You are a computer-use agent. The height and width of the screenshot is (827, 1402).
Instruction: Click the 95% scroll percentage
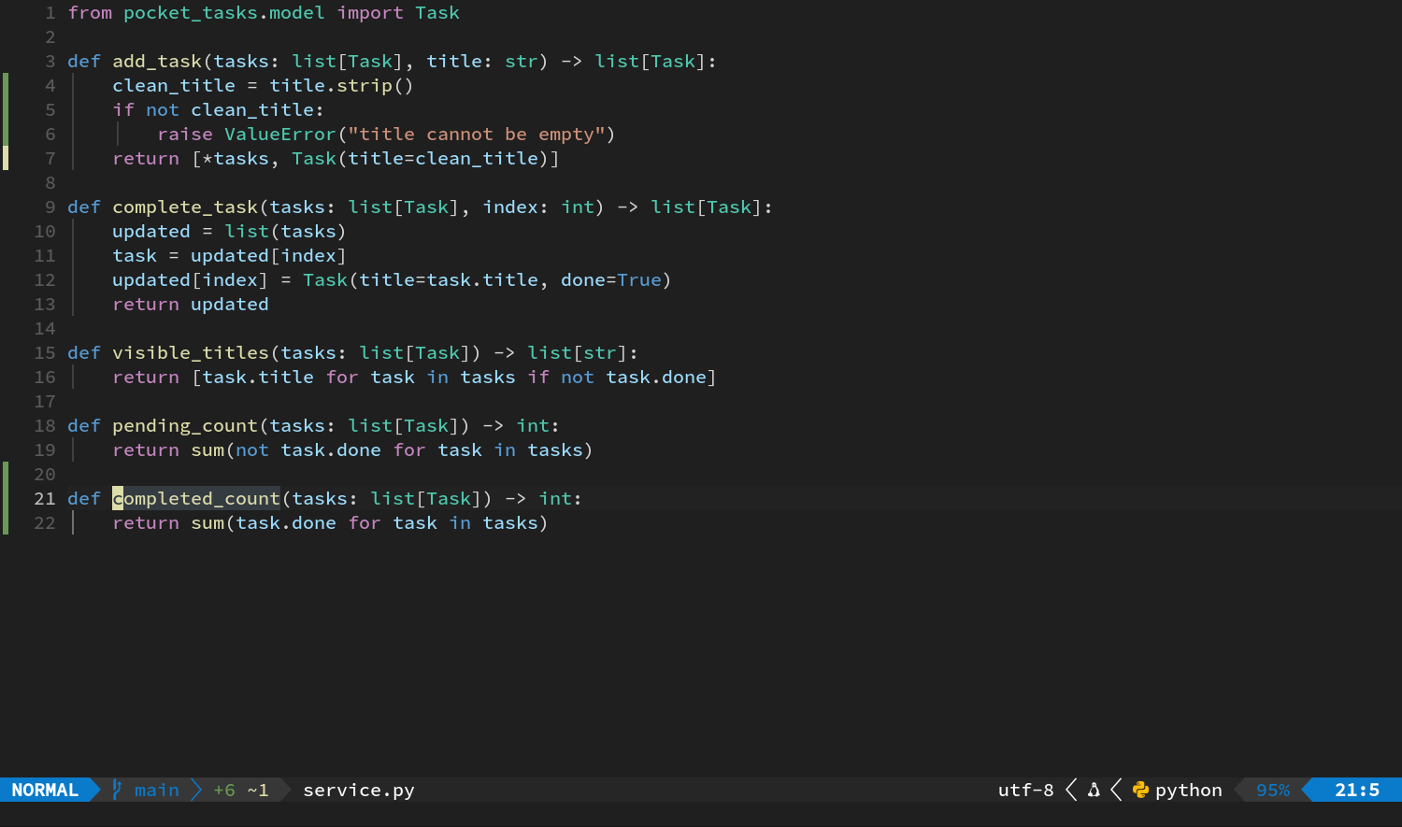pyautogui.click(x=1273, y=790)
